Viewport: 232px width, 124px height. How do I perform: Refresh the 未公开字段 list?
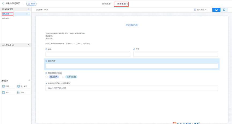coord(28,45)
